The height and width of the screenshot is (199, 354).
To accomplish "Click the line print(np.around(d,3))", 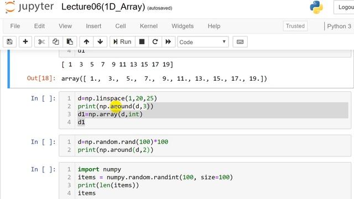I will (x=116, y=106).
